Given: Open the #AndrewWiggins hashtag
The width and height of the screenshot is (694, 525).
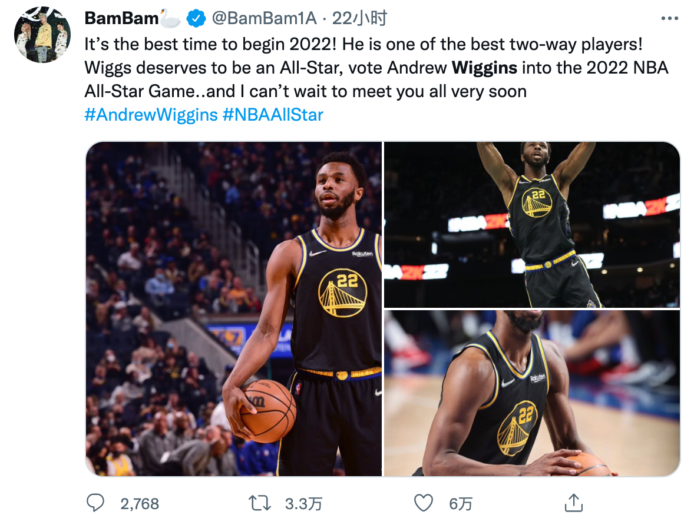Looking at the screenshot, I should [151, 114].
